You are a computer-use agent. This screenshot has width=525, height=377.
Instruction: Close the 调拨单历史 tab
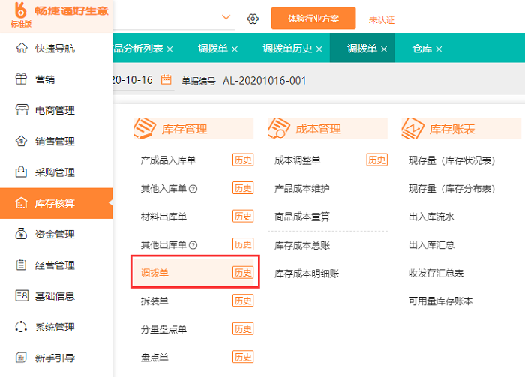pos(319,49)
